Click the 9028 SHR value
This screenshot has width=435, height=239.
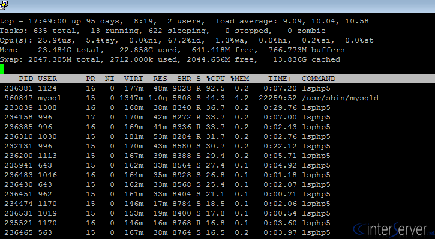coord(182,88)
